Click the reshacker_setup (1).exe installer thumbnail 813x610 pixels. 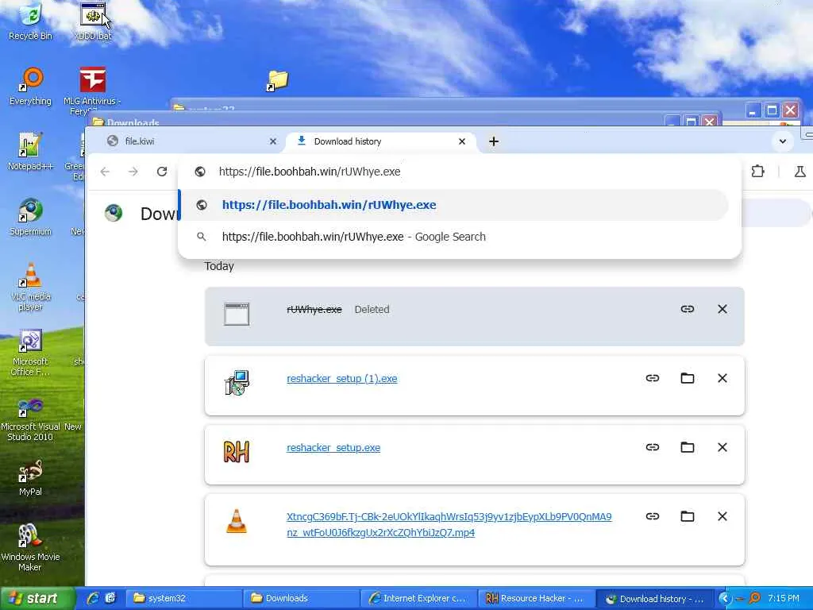[237, 383]
